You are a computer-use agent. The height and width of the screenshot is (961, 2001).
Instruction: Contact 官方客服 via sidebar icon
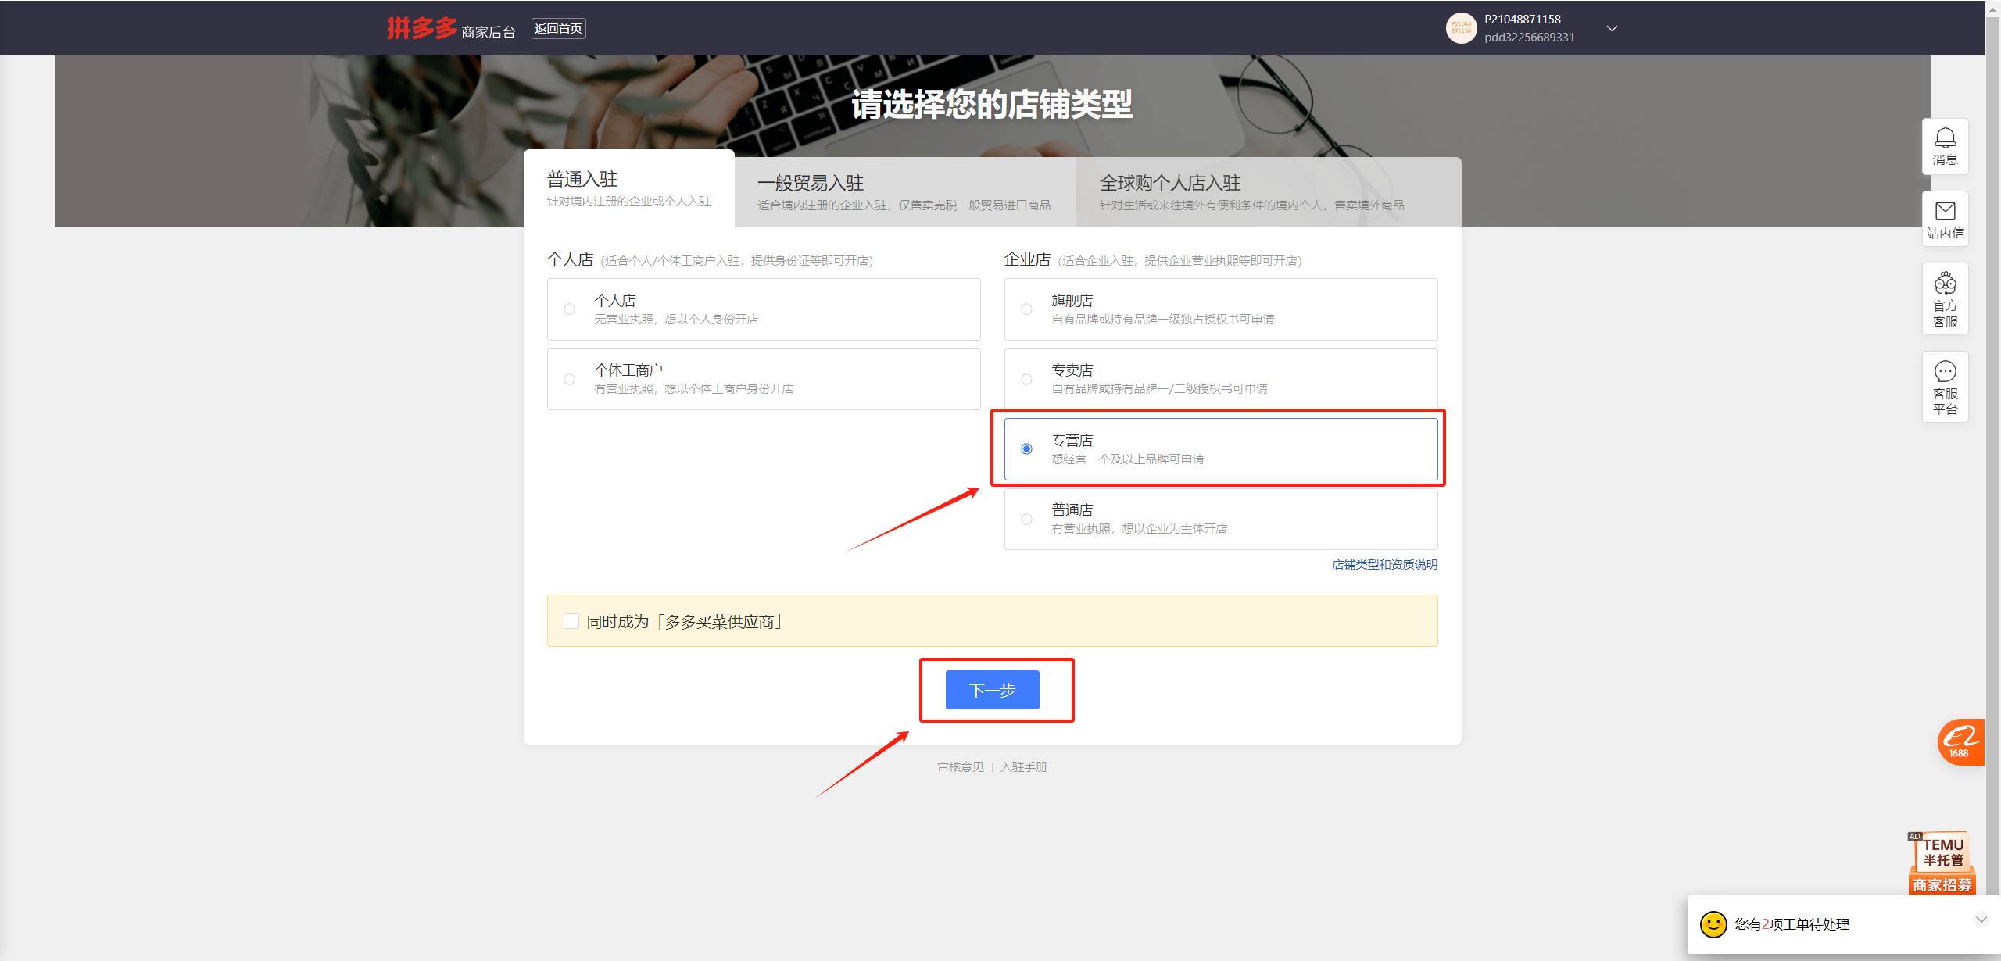1946,297
